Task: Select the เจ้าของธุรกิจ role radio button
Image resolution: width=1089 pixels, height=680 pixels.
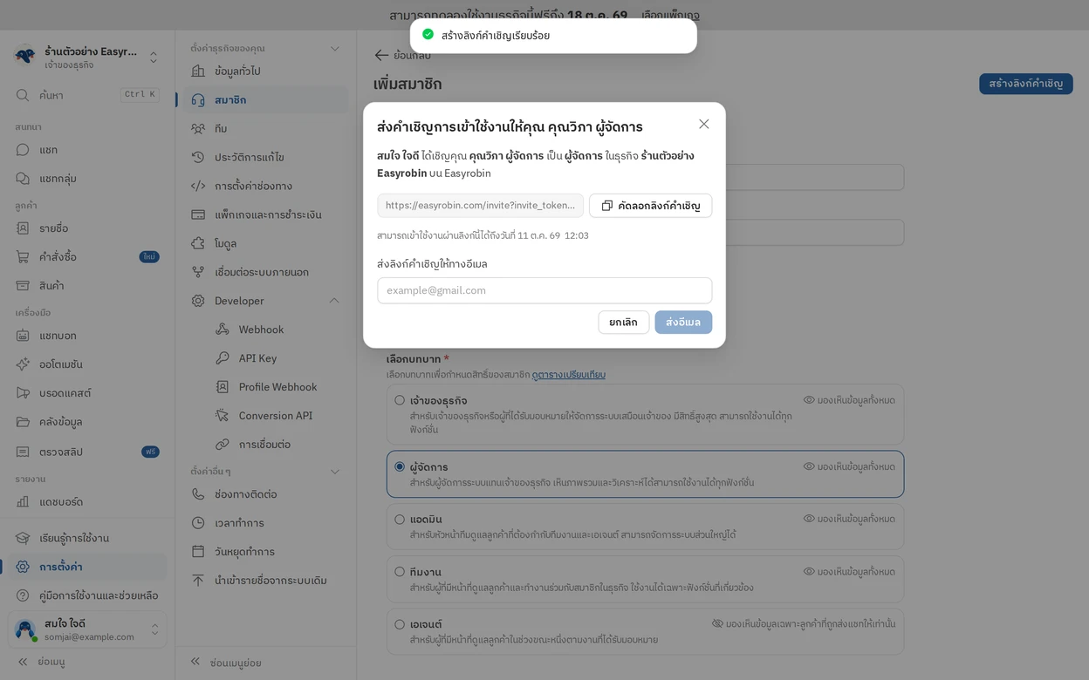Action: [400, 401]
